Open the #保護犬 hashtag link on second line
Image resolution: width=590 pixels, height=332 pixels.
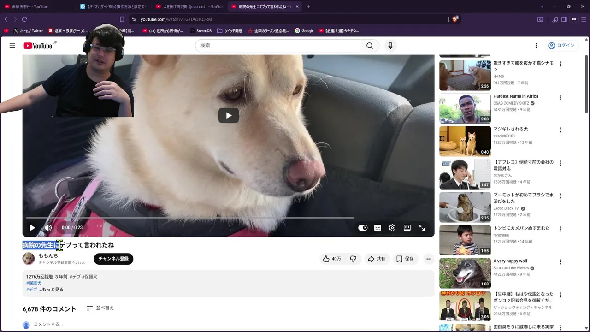(34, 283)
